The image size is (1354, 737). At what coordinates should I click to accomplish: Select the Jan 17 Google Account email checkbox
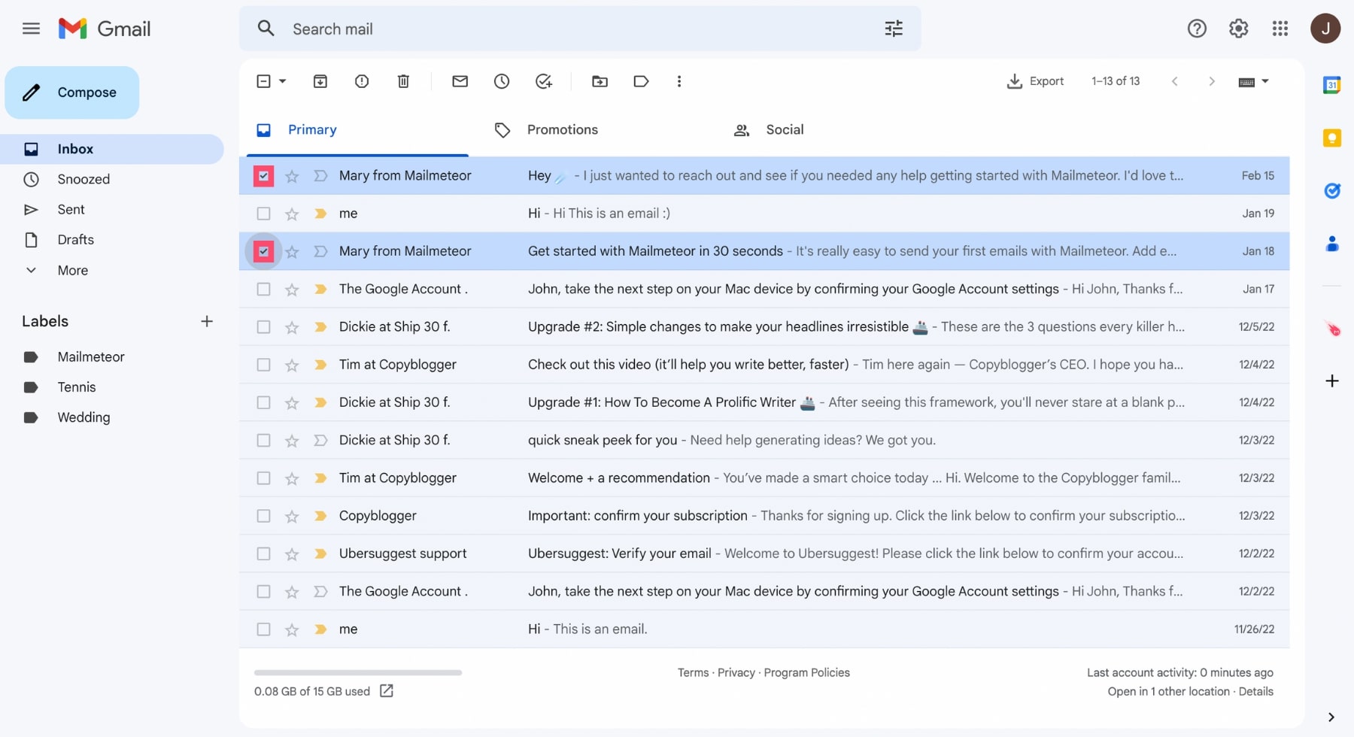[263, 289]
